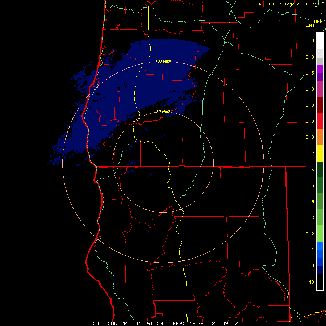Image resolution: width=326 pixels, height=326 pixels.
Task: Click the 0.5 legend value
Action: coord(310,185)
